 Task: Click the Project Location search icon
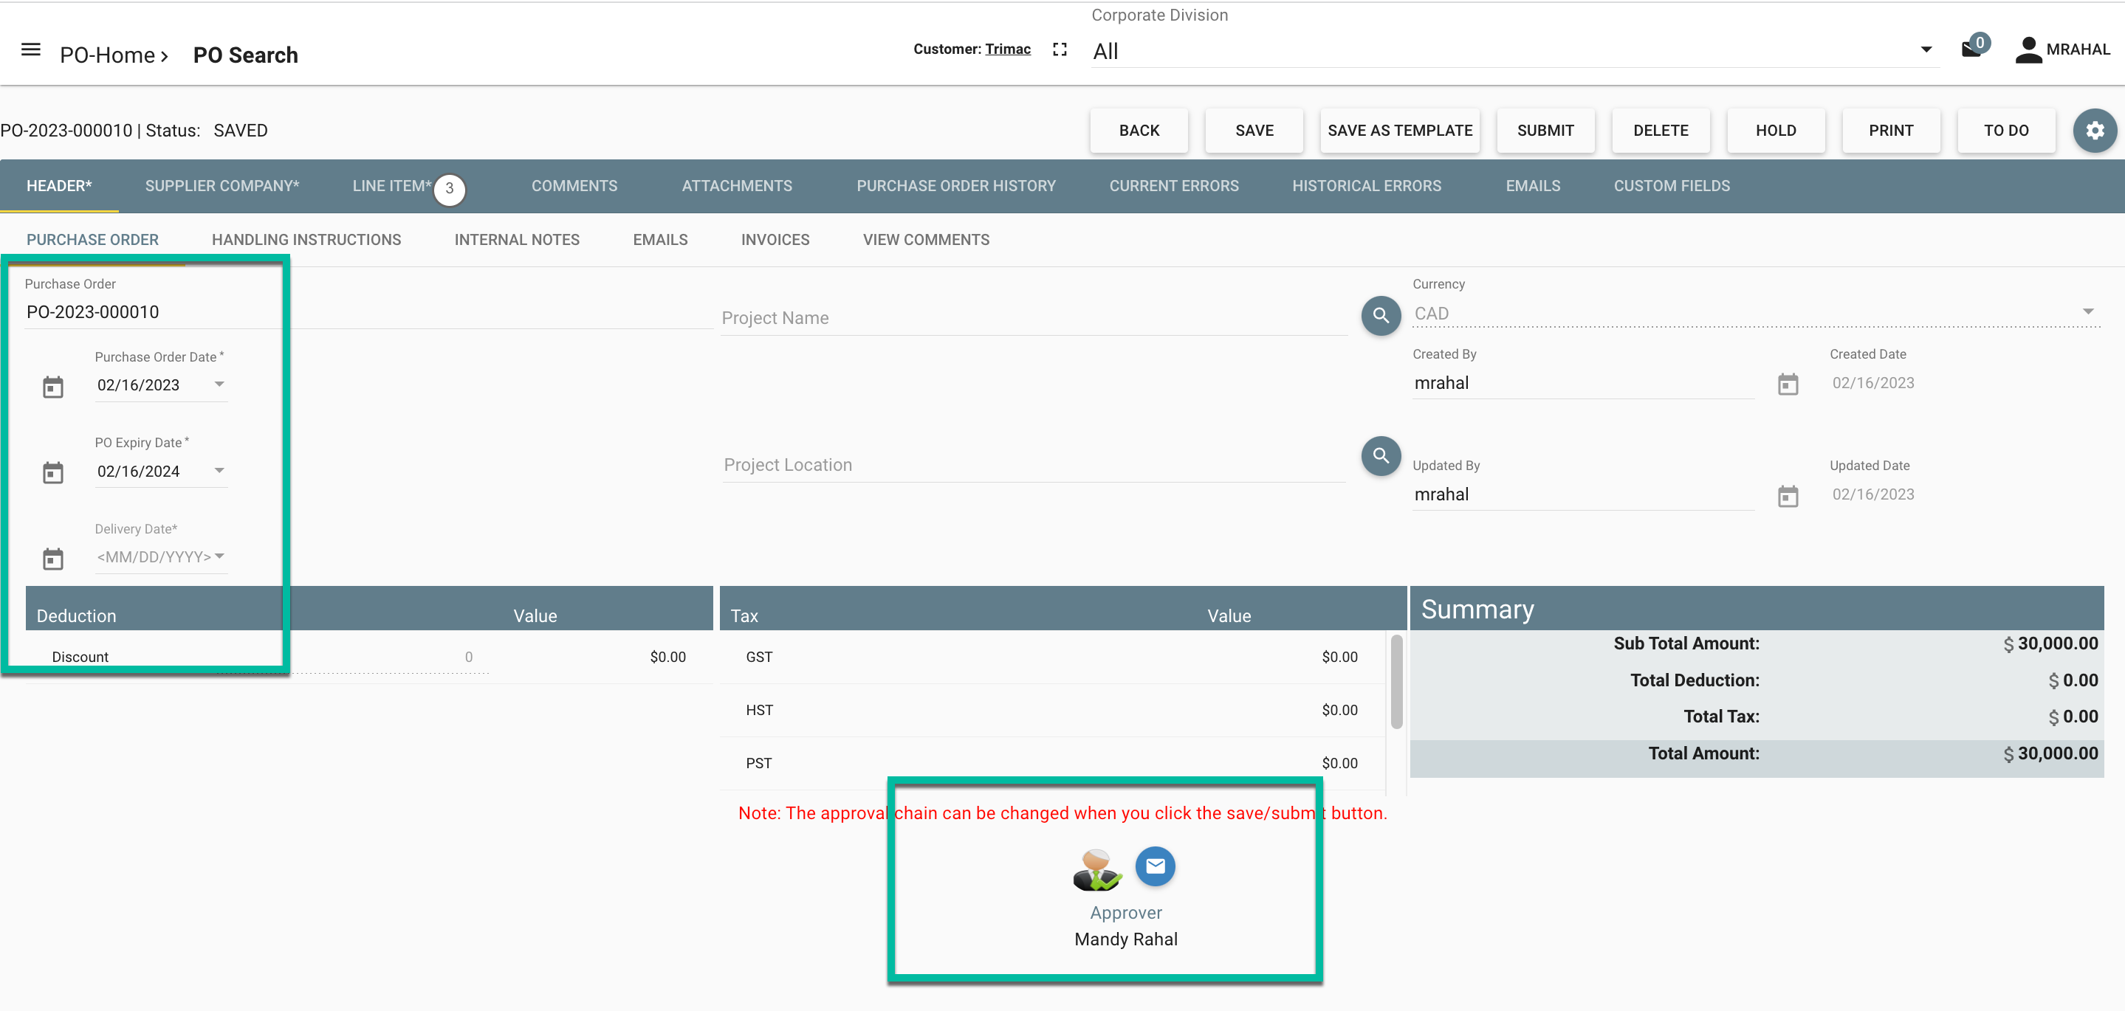1381,456
